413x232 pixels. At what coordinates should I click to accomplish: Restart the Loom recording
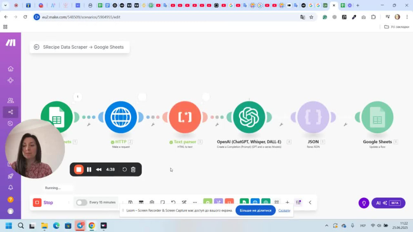tap(125, 169)
